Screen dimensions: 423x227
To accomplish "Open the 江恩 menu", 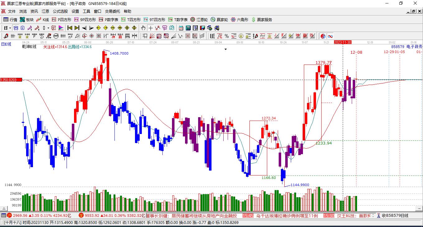I will click(x=45, y=11).
